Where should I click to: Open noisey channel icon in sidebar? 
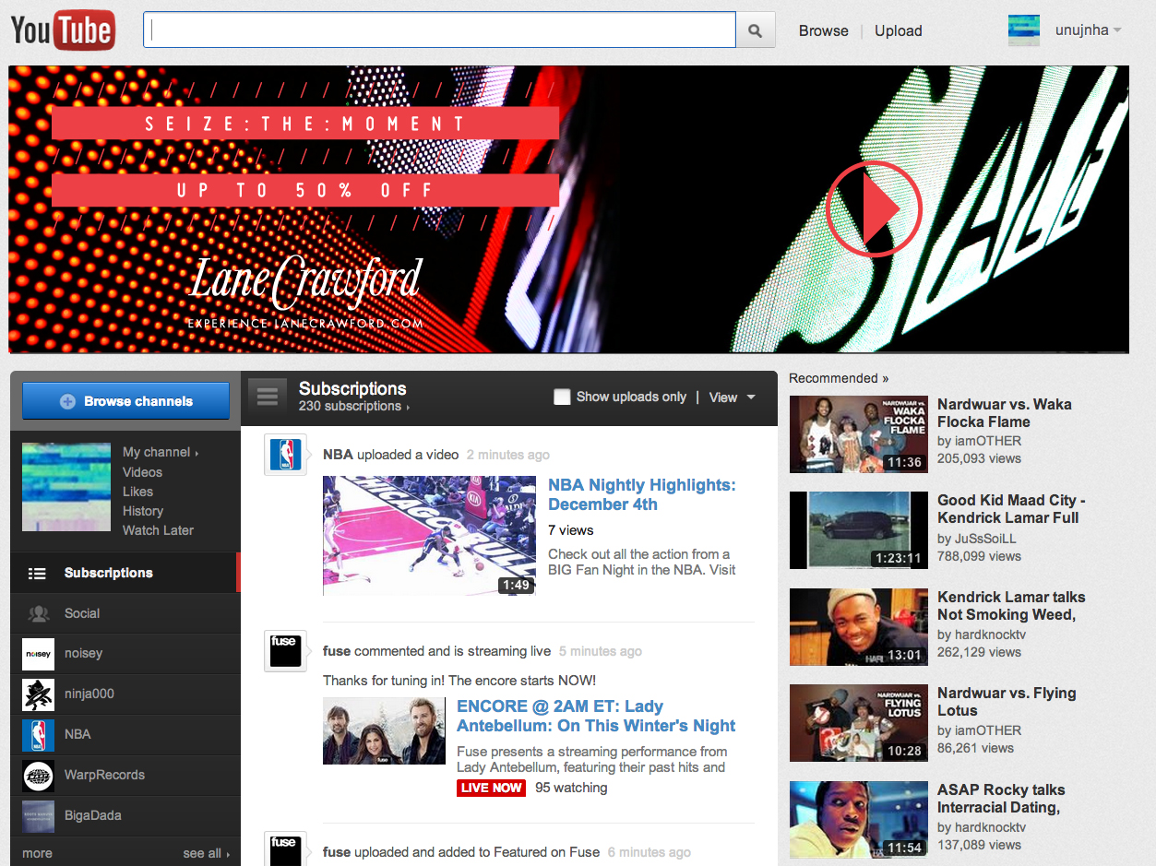tap(38, 653)
